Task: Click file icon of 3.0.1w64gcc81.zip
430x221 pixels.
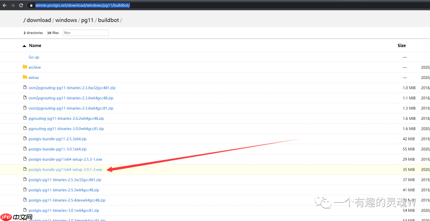Action: (x=25, y=210)
